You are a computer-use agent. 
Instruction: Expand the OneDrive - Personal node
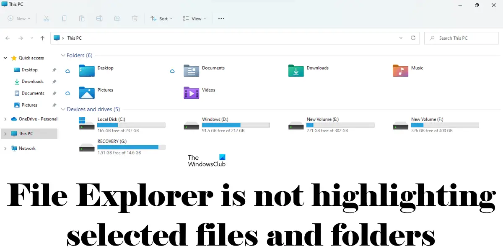(x=5, y=119)
